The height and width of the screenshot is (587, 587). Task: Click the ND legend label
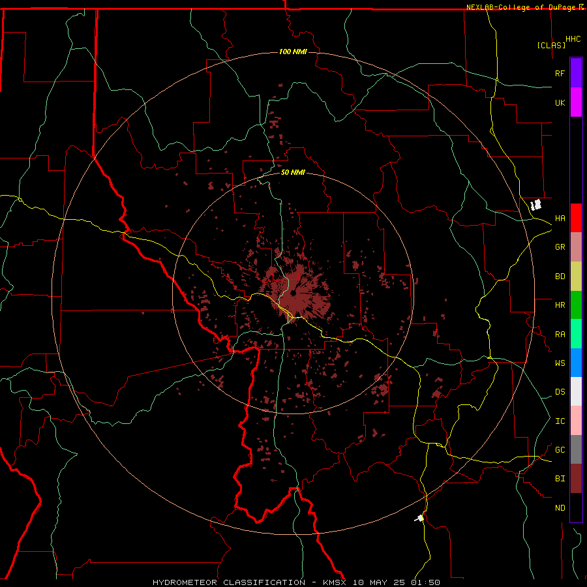560,507
